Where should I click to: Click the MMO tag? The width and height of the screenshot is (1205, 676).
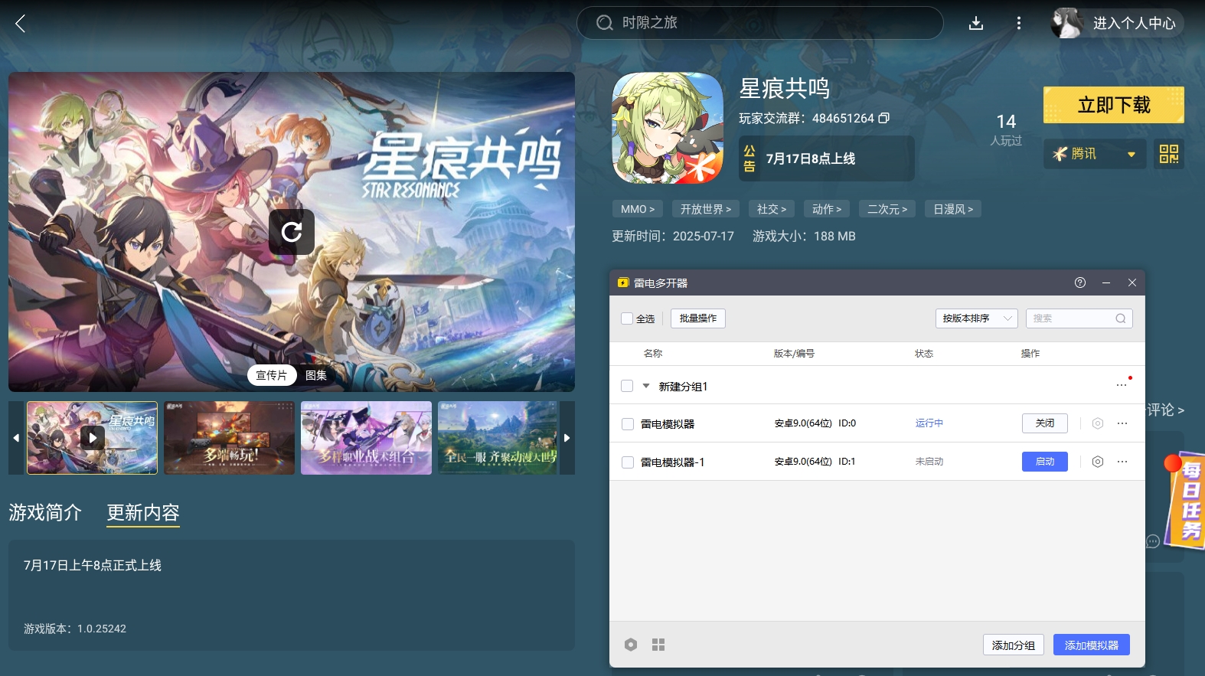click(638, 209)
